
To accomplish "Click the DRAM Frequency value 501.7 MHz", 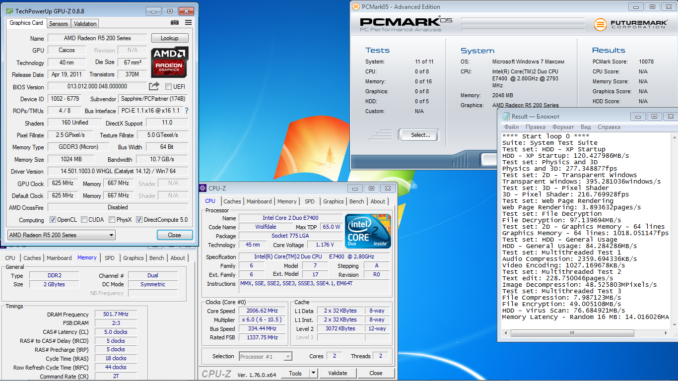I will click(116, 314).
